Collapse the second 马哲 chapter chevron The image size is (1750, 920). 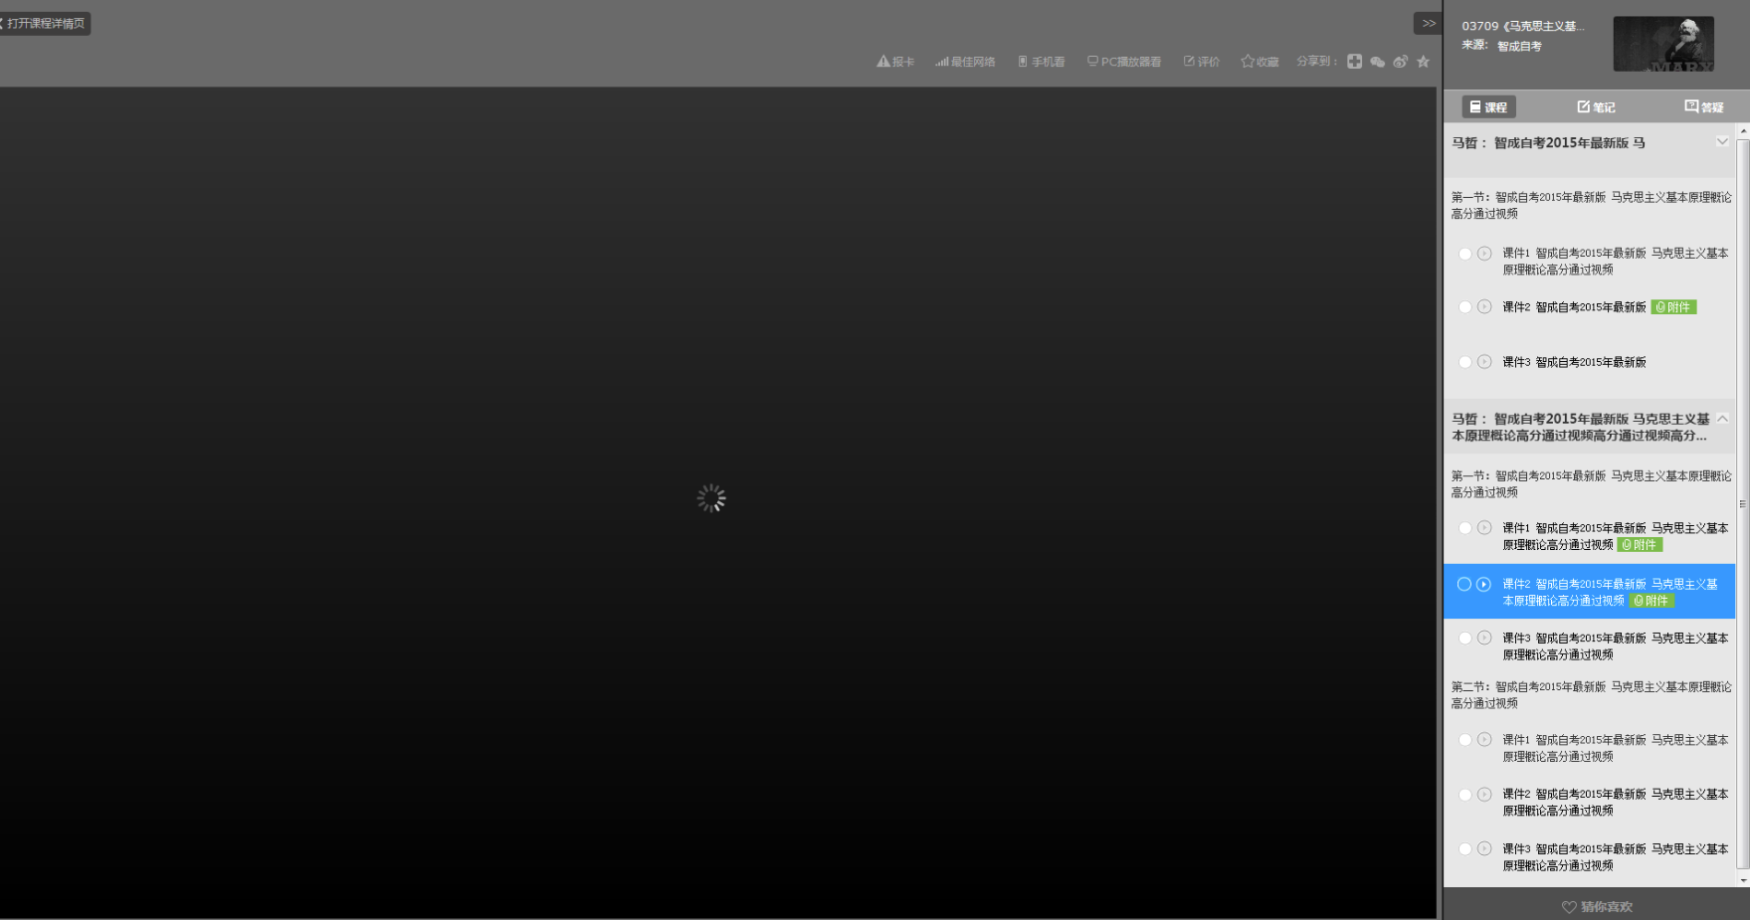click(1722, 419)
